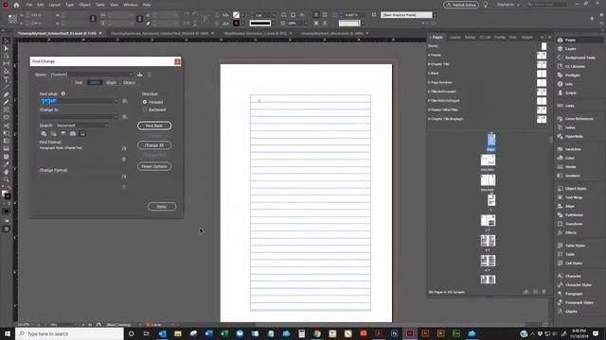
Task: Open the Index panel
Action: tap(570, 127)
